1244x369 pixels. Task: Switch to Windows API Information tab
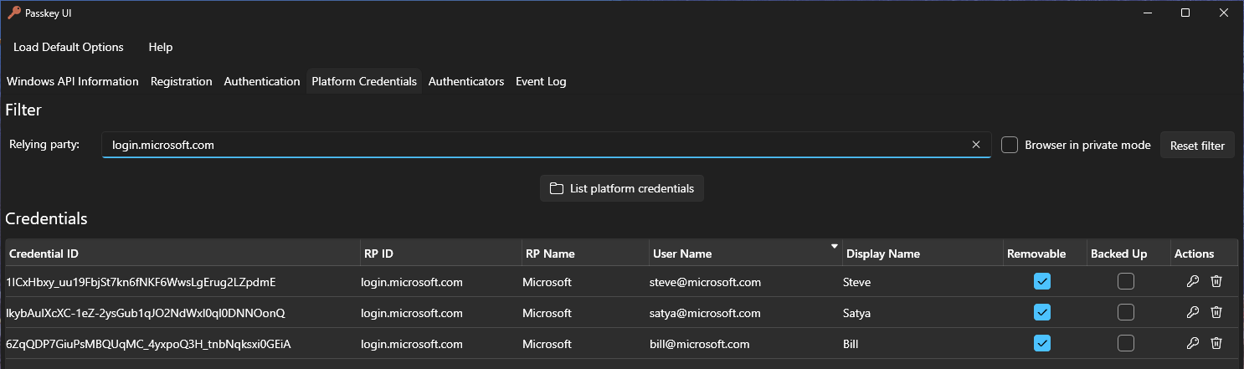pos(73,81)
